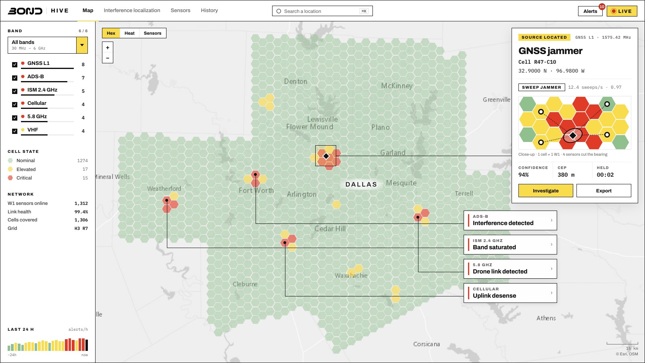Click the Esri, OSM attribution link

627,354
